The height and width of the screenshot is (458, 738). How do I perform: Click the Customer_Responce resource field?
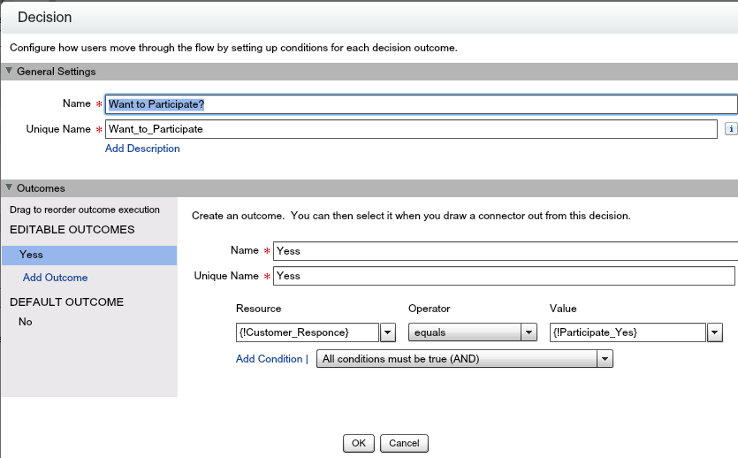click(307, 332)
